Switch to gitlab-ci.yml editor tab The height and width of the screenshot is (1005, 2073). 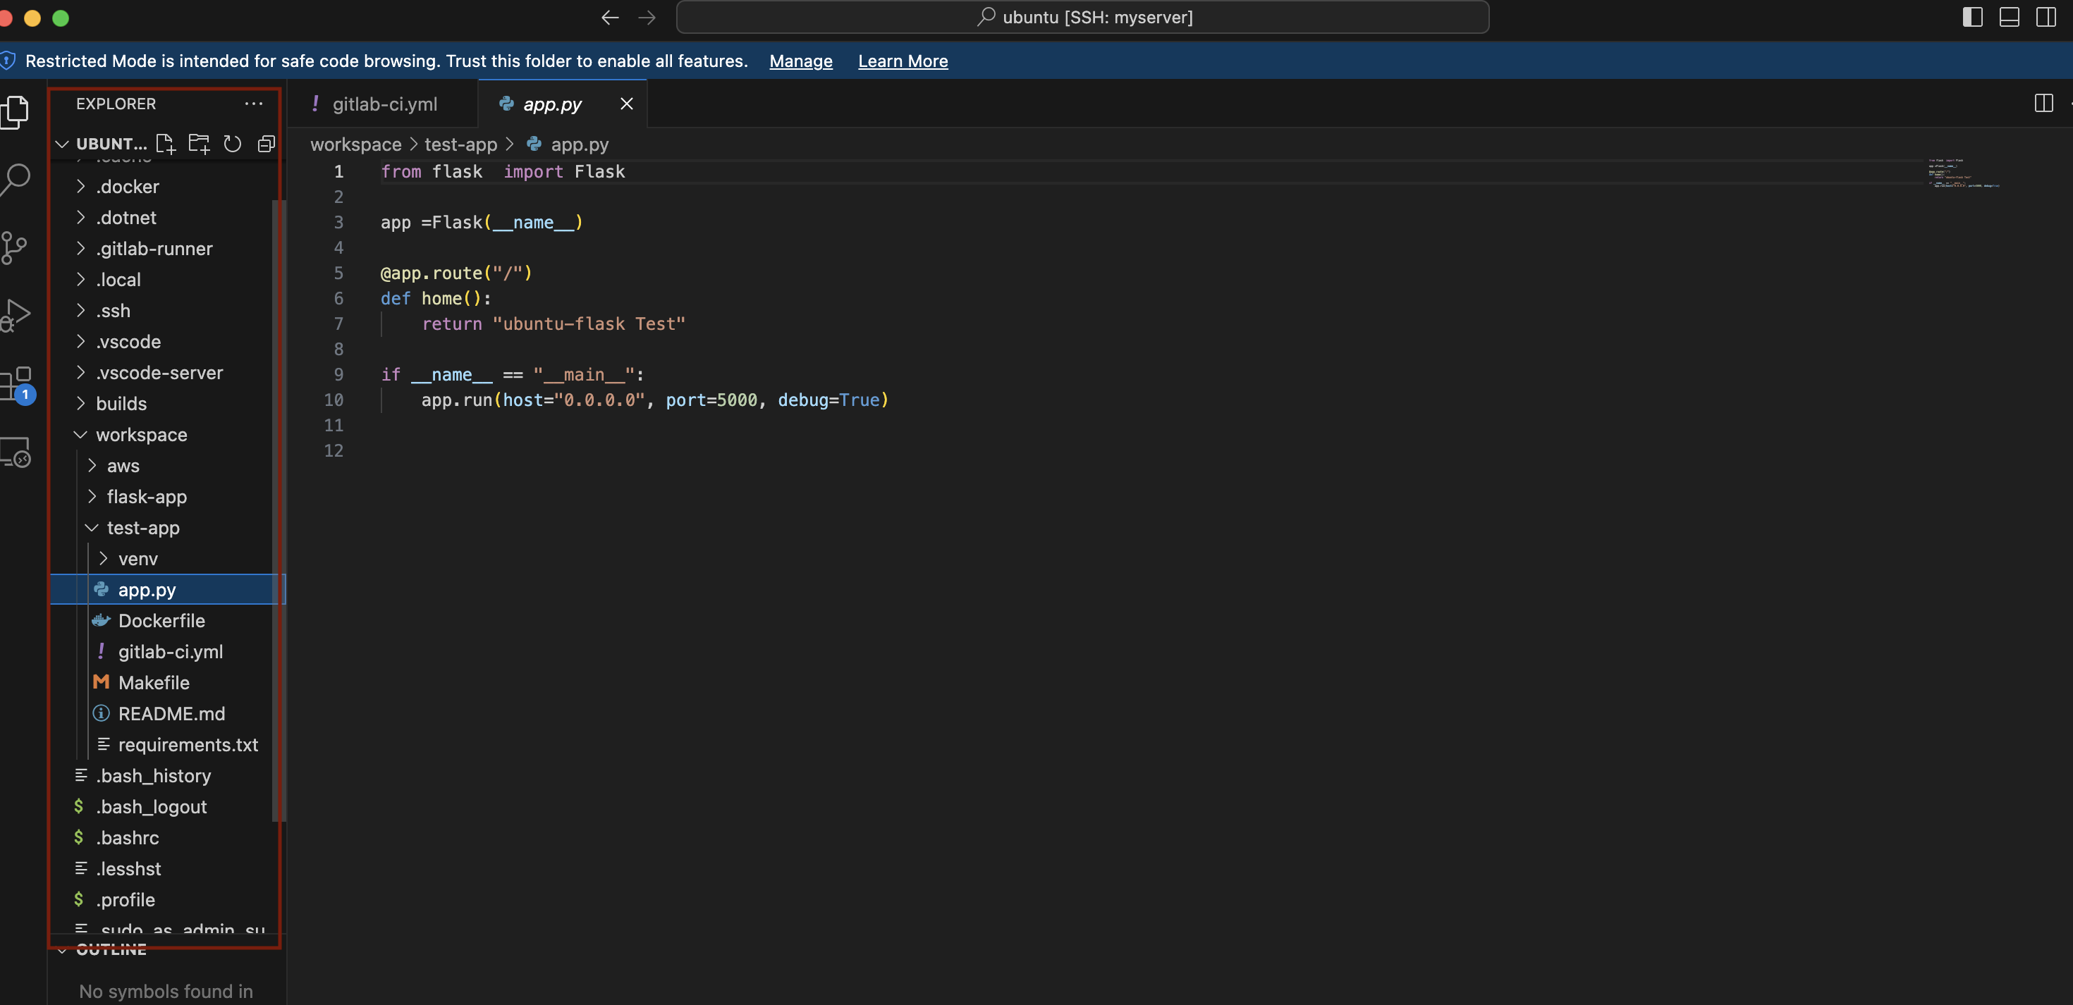[384, 104]
